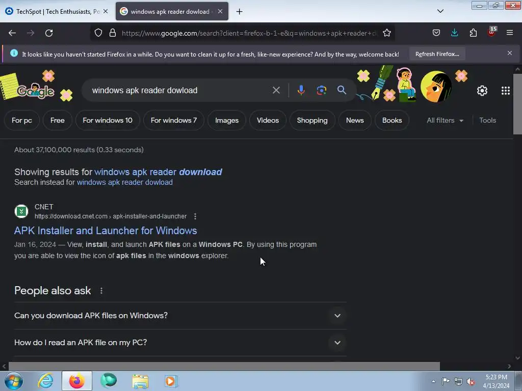Viewport: 522px width, 391px height.
Task: Switch to Books results
Action: (392, 120)
